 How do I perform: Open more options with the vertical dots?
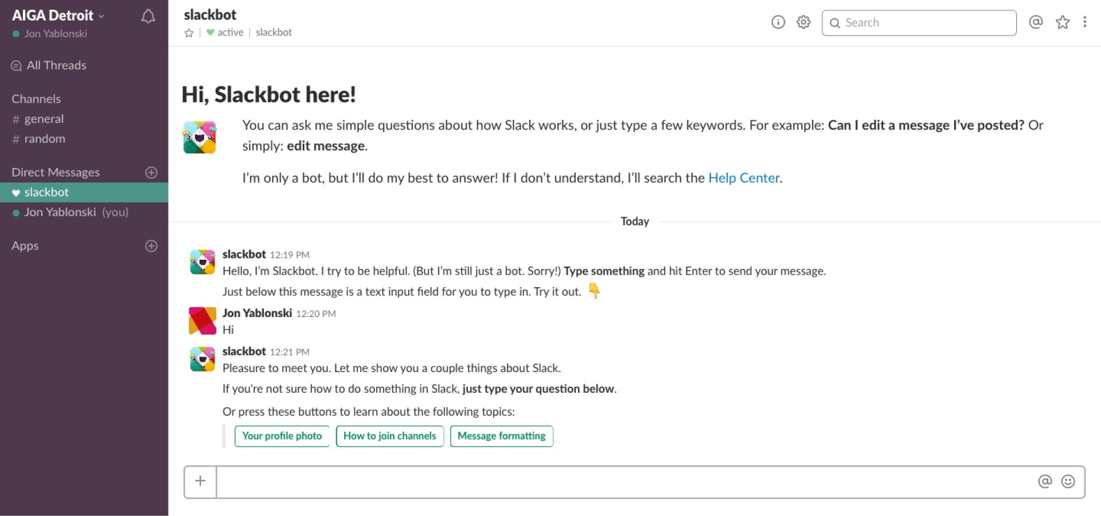pos(1085,22)
